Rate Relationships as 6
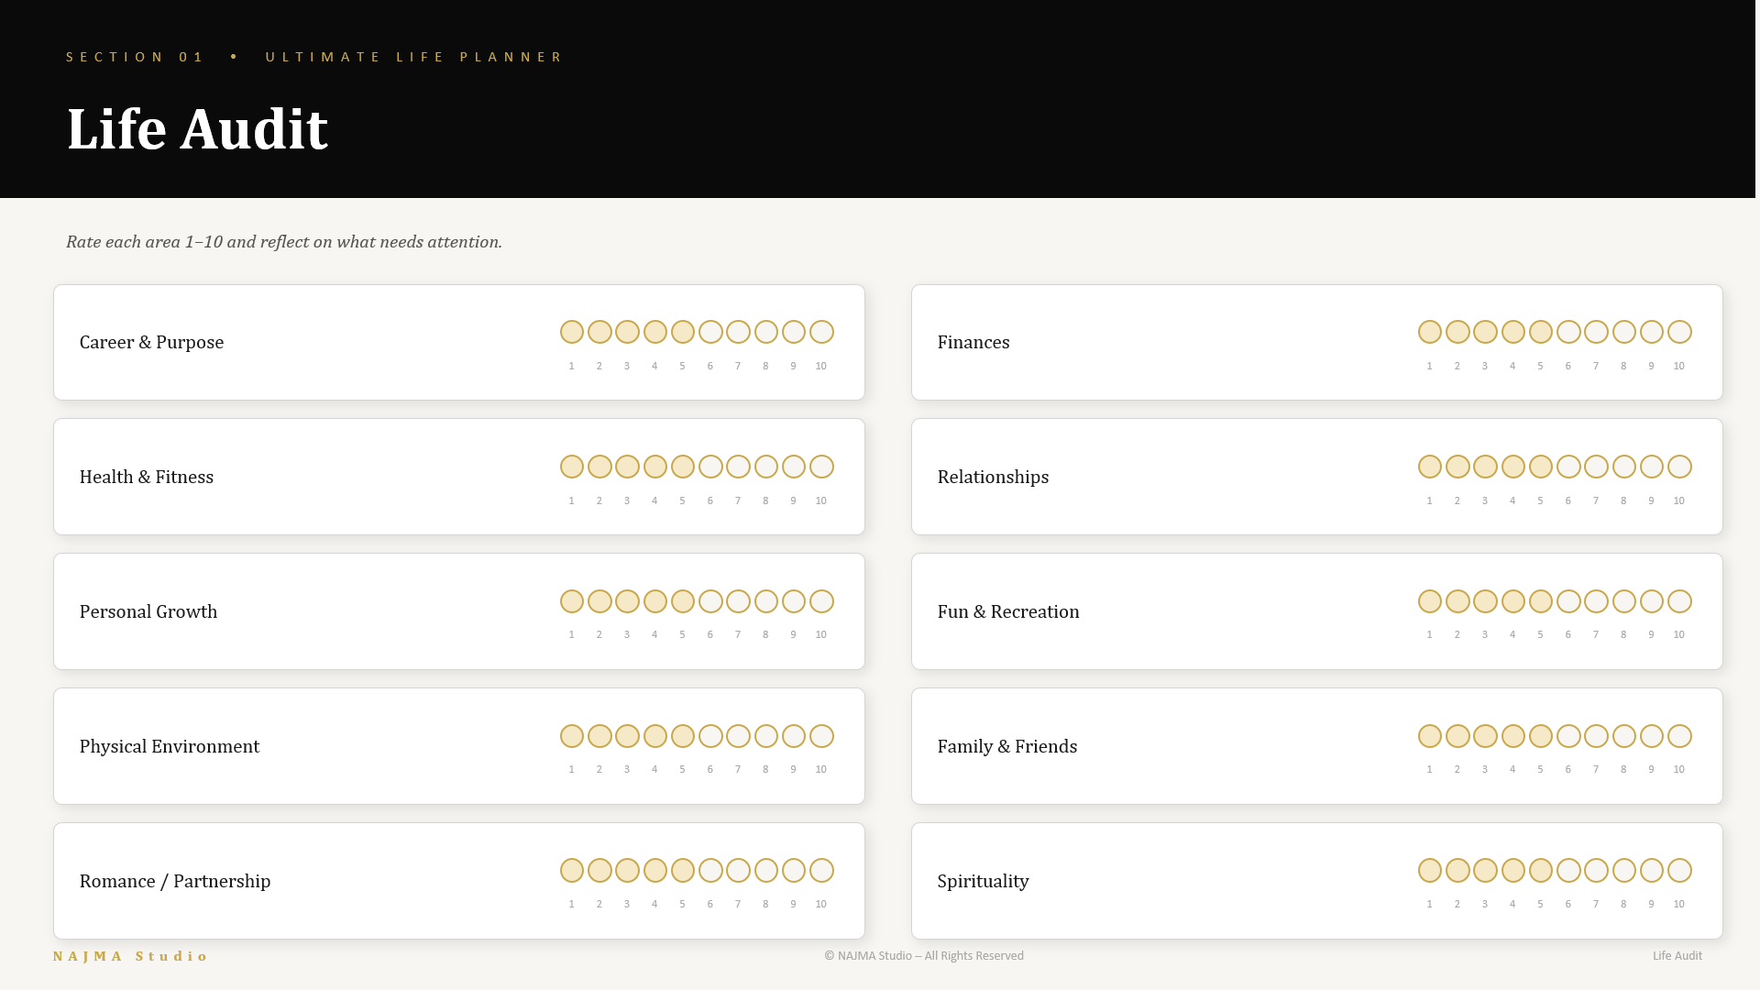Viewport: 1760px width, 990px height. point(1568,467)
